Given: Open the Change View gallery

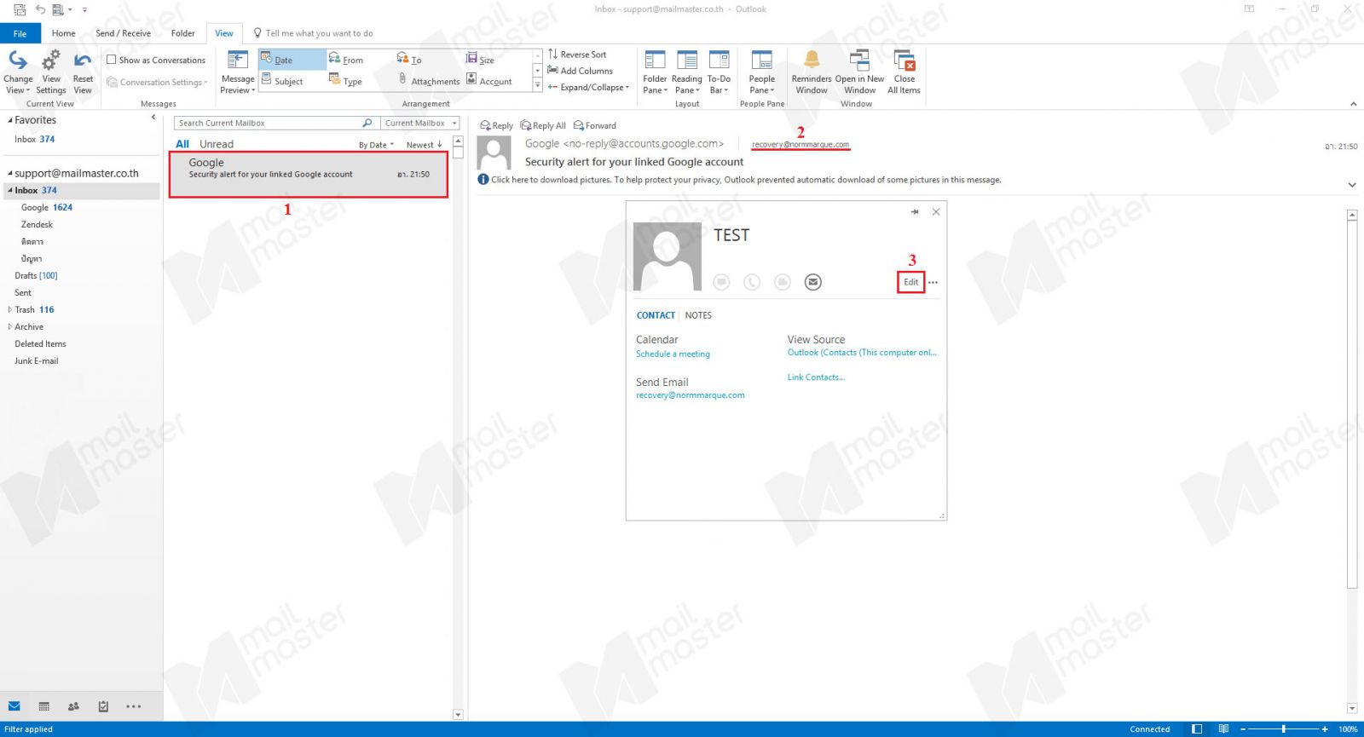Looking at the screenshot, I should click(x=18, y=72).
